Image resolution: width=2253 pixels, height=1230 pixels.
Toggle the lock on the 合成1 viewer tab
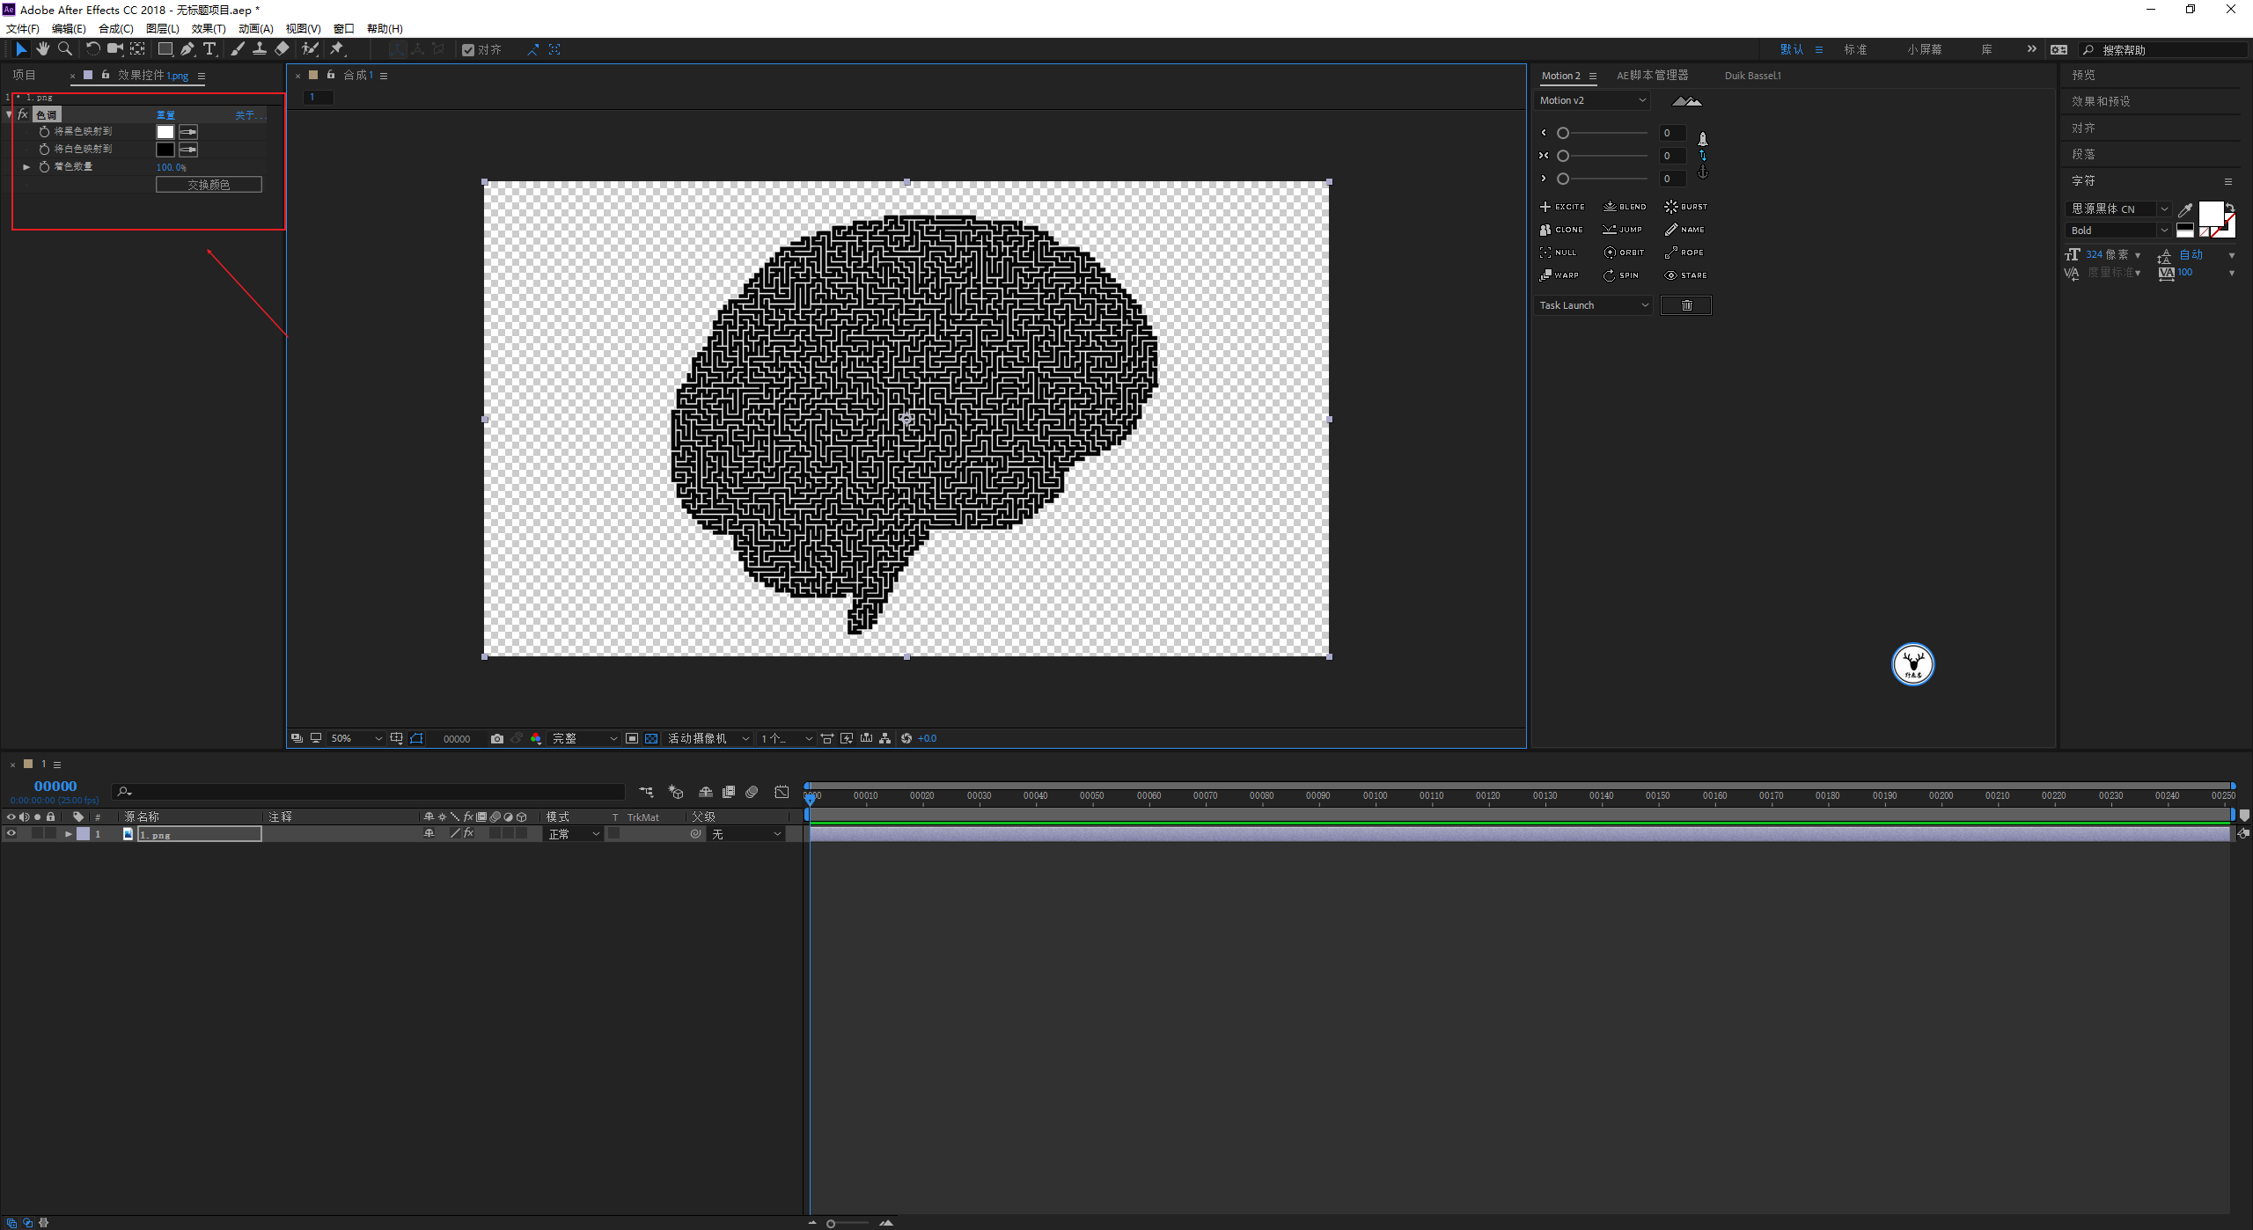tap(331, 75)
